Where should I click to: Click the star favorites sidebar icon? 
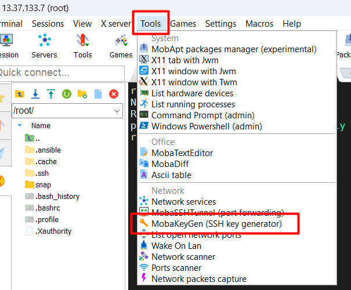[x=2, y=98]
